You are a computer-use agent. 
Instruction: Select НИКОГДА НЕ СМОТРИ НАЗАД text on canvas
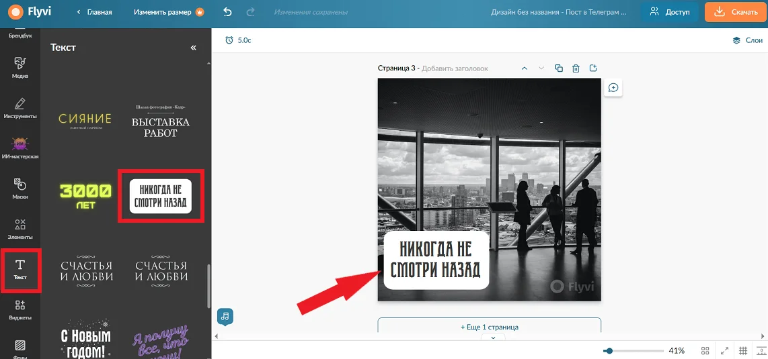[436, 260]
